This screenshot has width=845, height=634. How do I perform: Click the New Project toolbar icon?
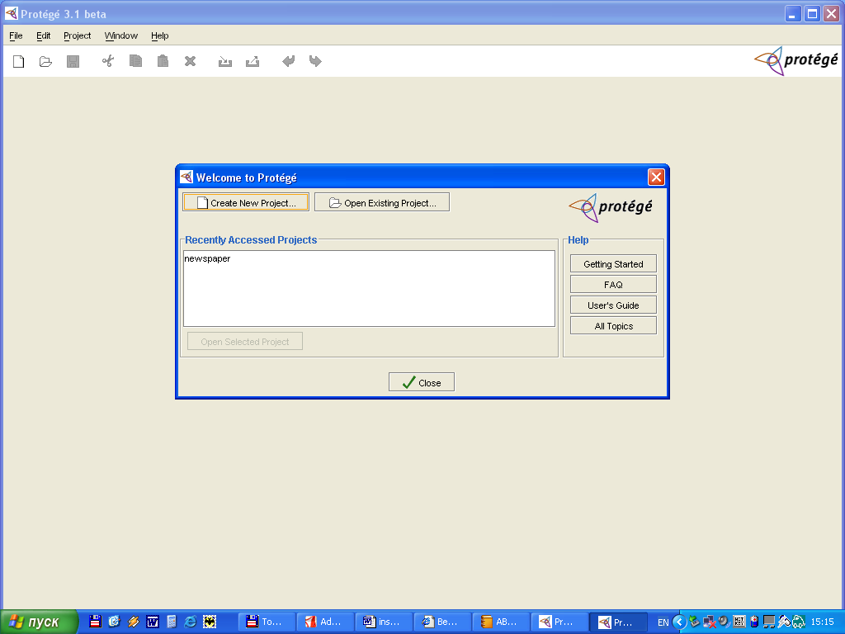19,61
